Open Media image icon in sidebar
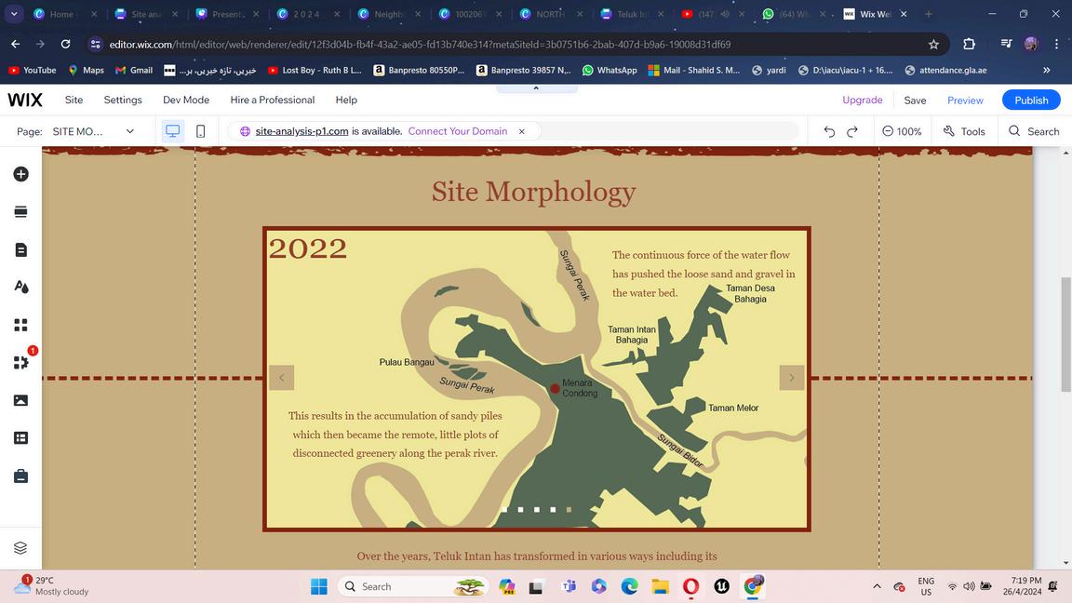Viewport: 1072px width, 603px height. [x=21, y=400]
